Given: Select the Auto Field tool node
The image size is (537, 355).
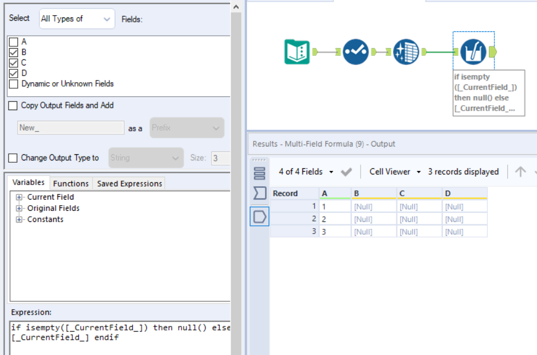Looking at the screenshot, I should point(356,52).
